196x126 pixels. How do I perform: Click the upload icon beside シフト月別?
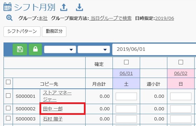pyautogui.click(x=64, y=7)
